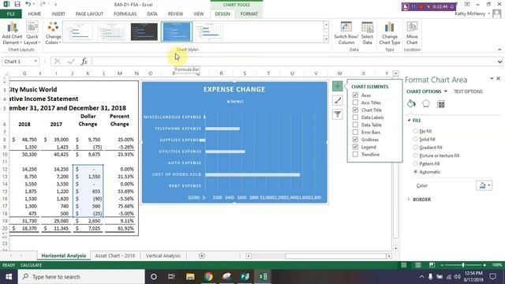Switch to TEXT OPTIONS in format pane
505x284 pixels.
[468, 92]
